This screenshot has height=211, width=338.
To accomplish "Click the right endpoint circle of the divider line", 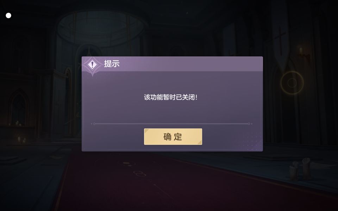I will pyautogui.click(x=249, y=124).
